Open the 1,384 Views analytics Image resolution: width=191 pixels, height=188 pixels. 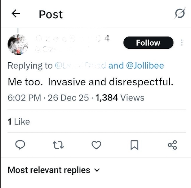click(120, 98)
